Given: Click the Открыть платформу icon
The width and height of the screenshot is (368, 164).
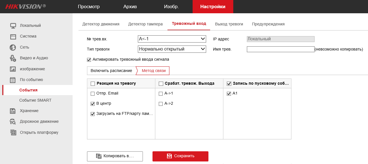Looking at the screenshot, I should coord(13,132).
